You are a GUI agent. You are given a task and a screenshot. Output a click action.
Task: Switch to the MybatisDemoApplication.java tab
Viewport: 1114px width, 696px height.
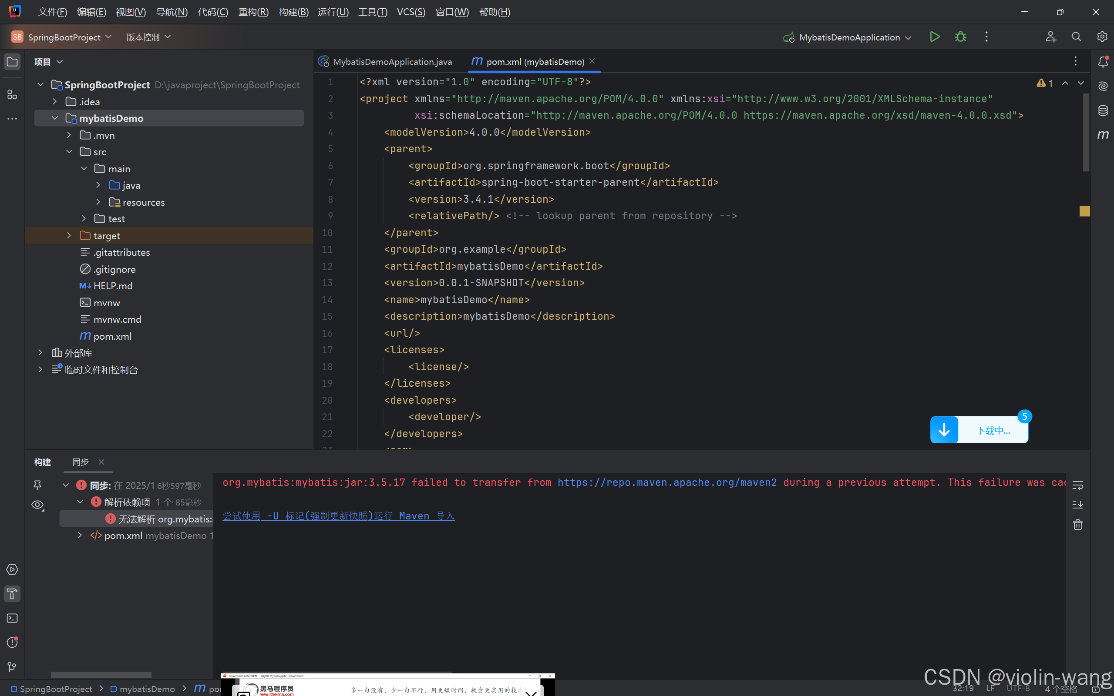pyautogui.click(x=391, y=62)
